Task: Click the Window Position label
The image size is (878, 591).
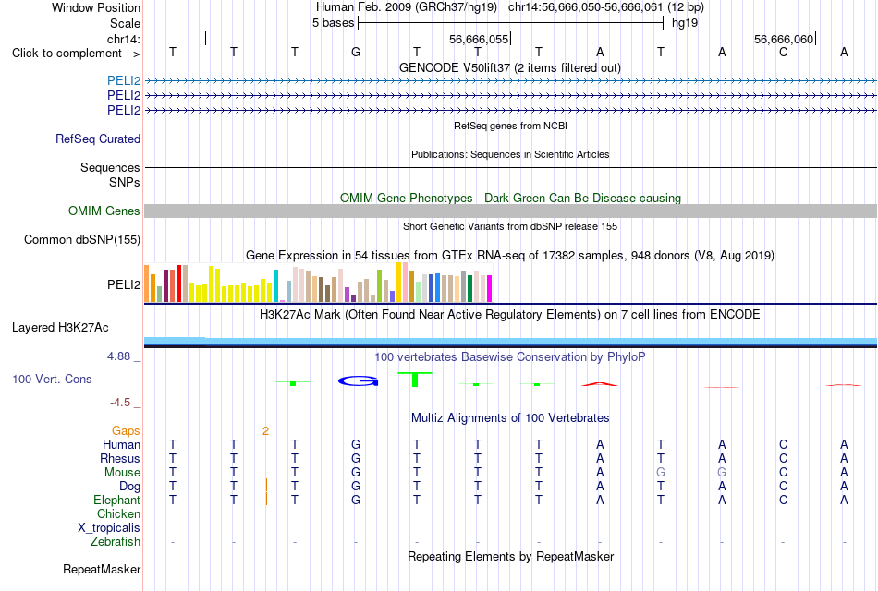Action: coord(96,7)
